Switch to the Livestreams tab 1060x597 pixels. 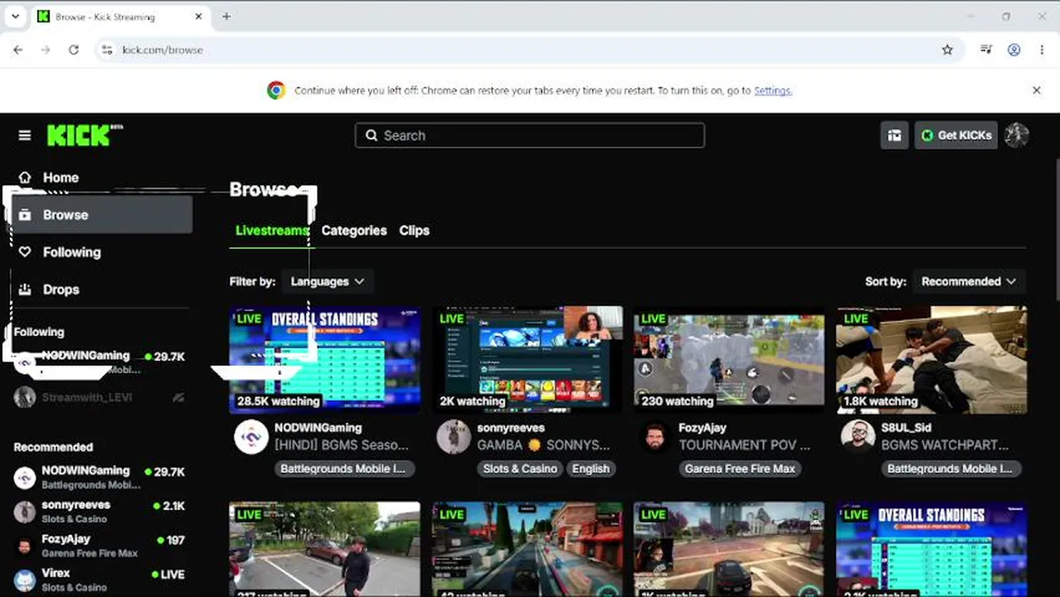272,231
